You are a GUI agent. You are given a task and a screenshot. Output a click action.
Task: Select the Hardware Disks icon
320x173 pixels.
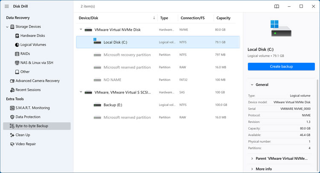[17, 36]
